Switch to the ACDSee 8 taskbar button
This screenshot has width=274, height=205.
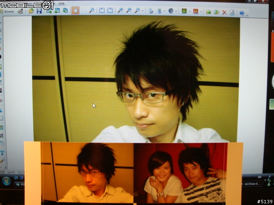[252, 184]
